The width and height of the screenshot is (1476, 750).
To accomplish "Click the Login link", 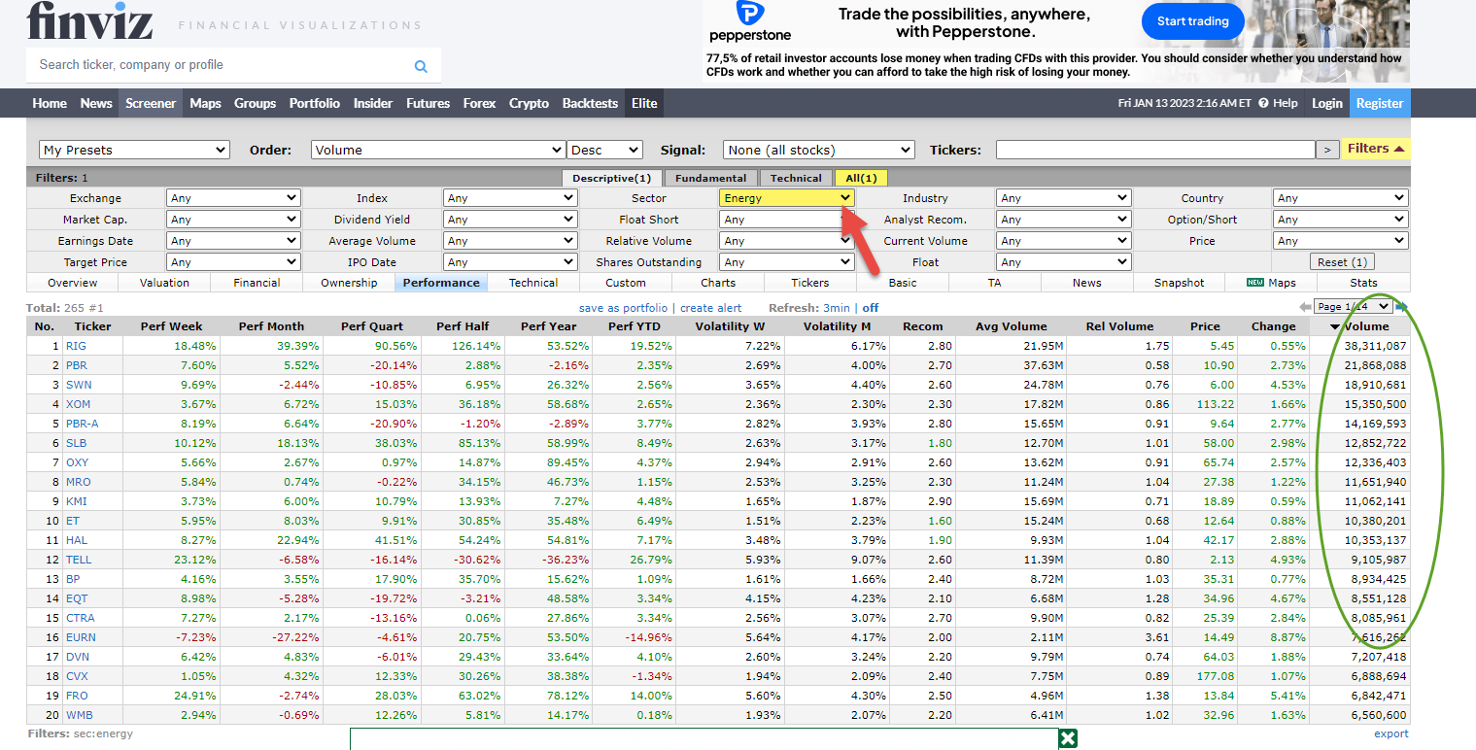I will [x=1327, y=103].
